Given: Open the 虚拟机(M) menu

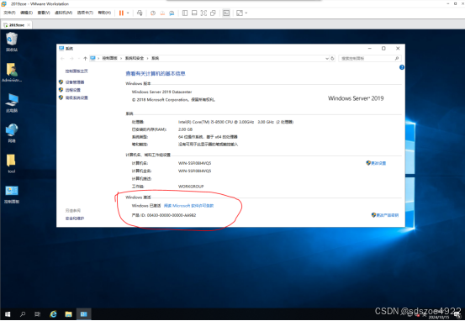Looking at the screenshot, I should point(63,13).
